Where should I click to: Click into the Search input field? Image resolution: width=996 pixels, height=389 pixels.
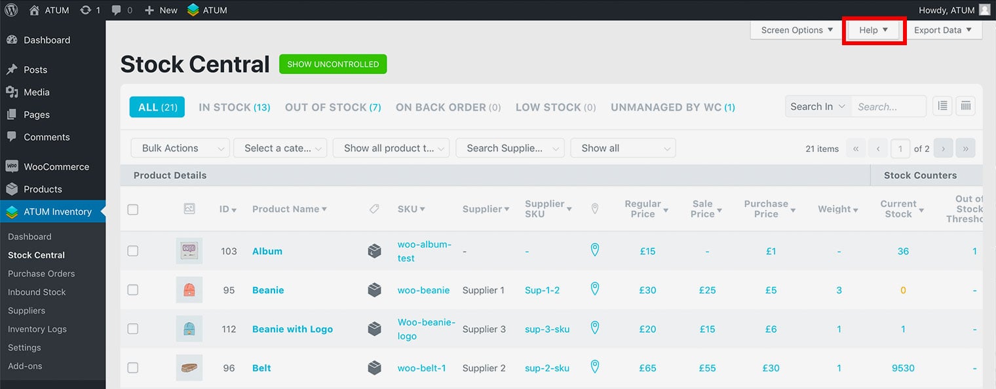889,107
